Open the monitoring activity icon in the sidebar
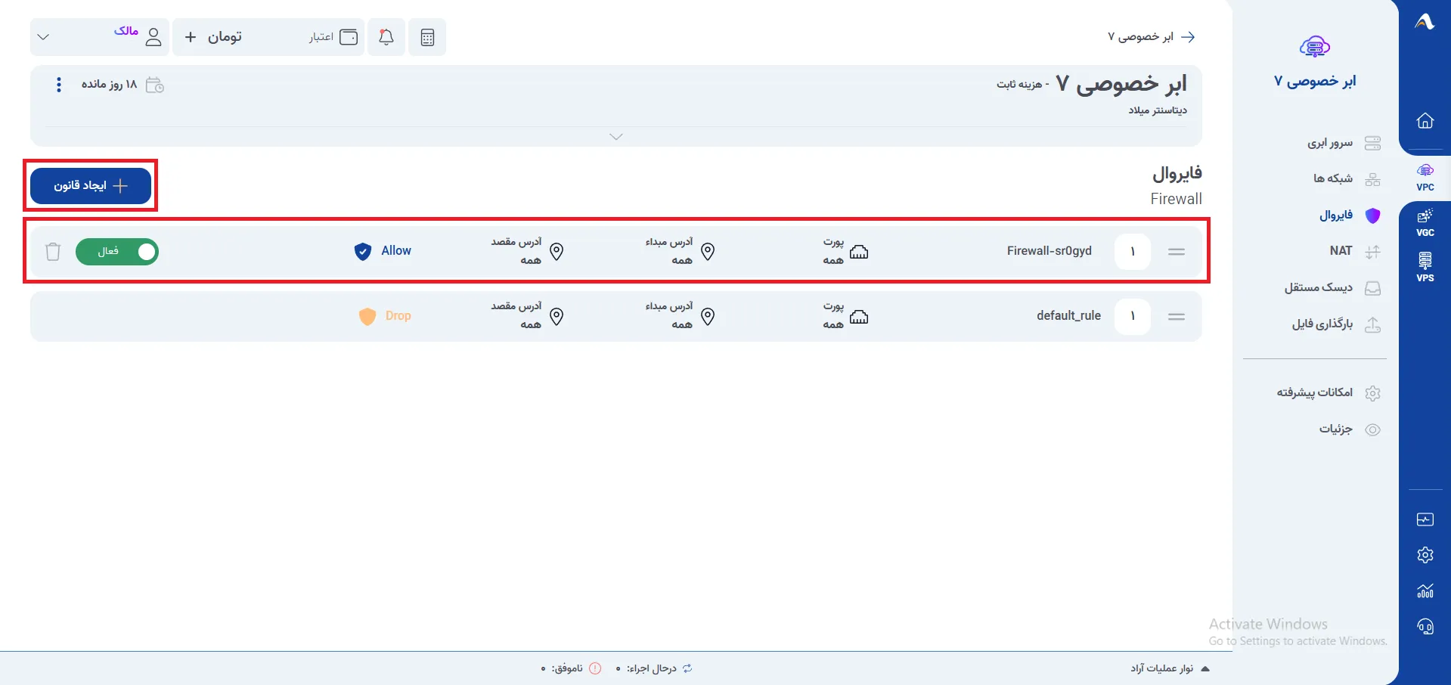This screenshot has width=1451, height=685. [1425, 519]
